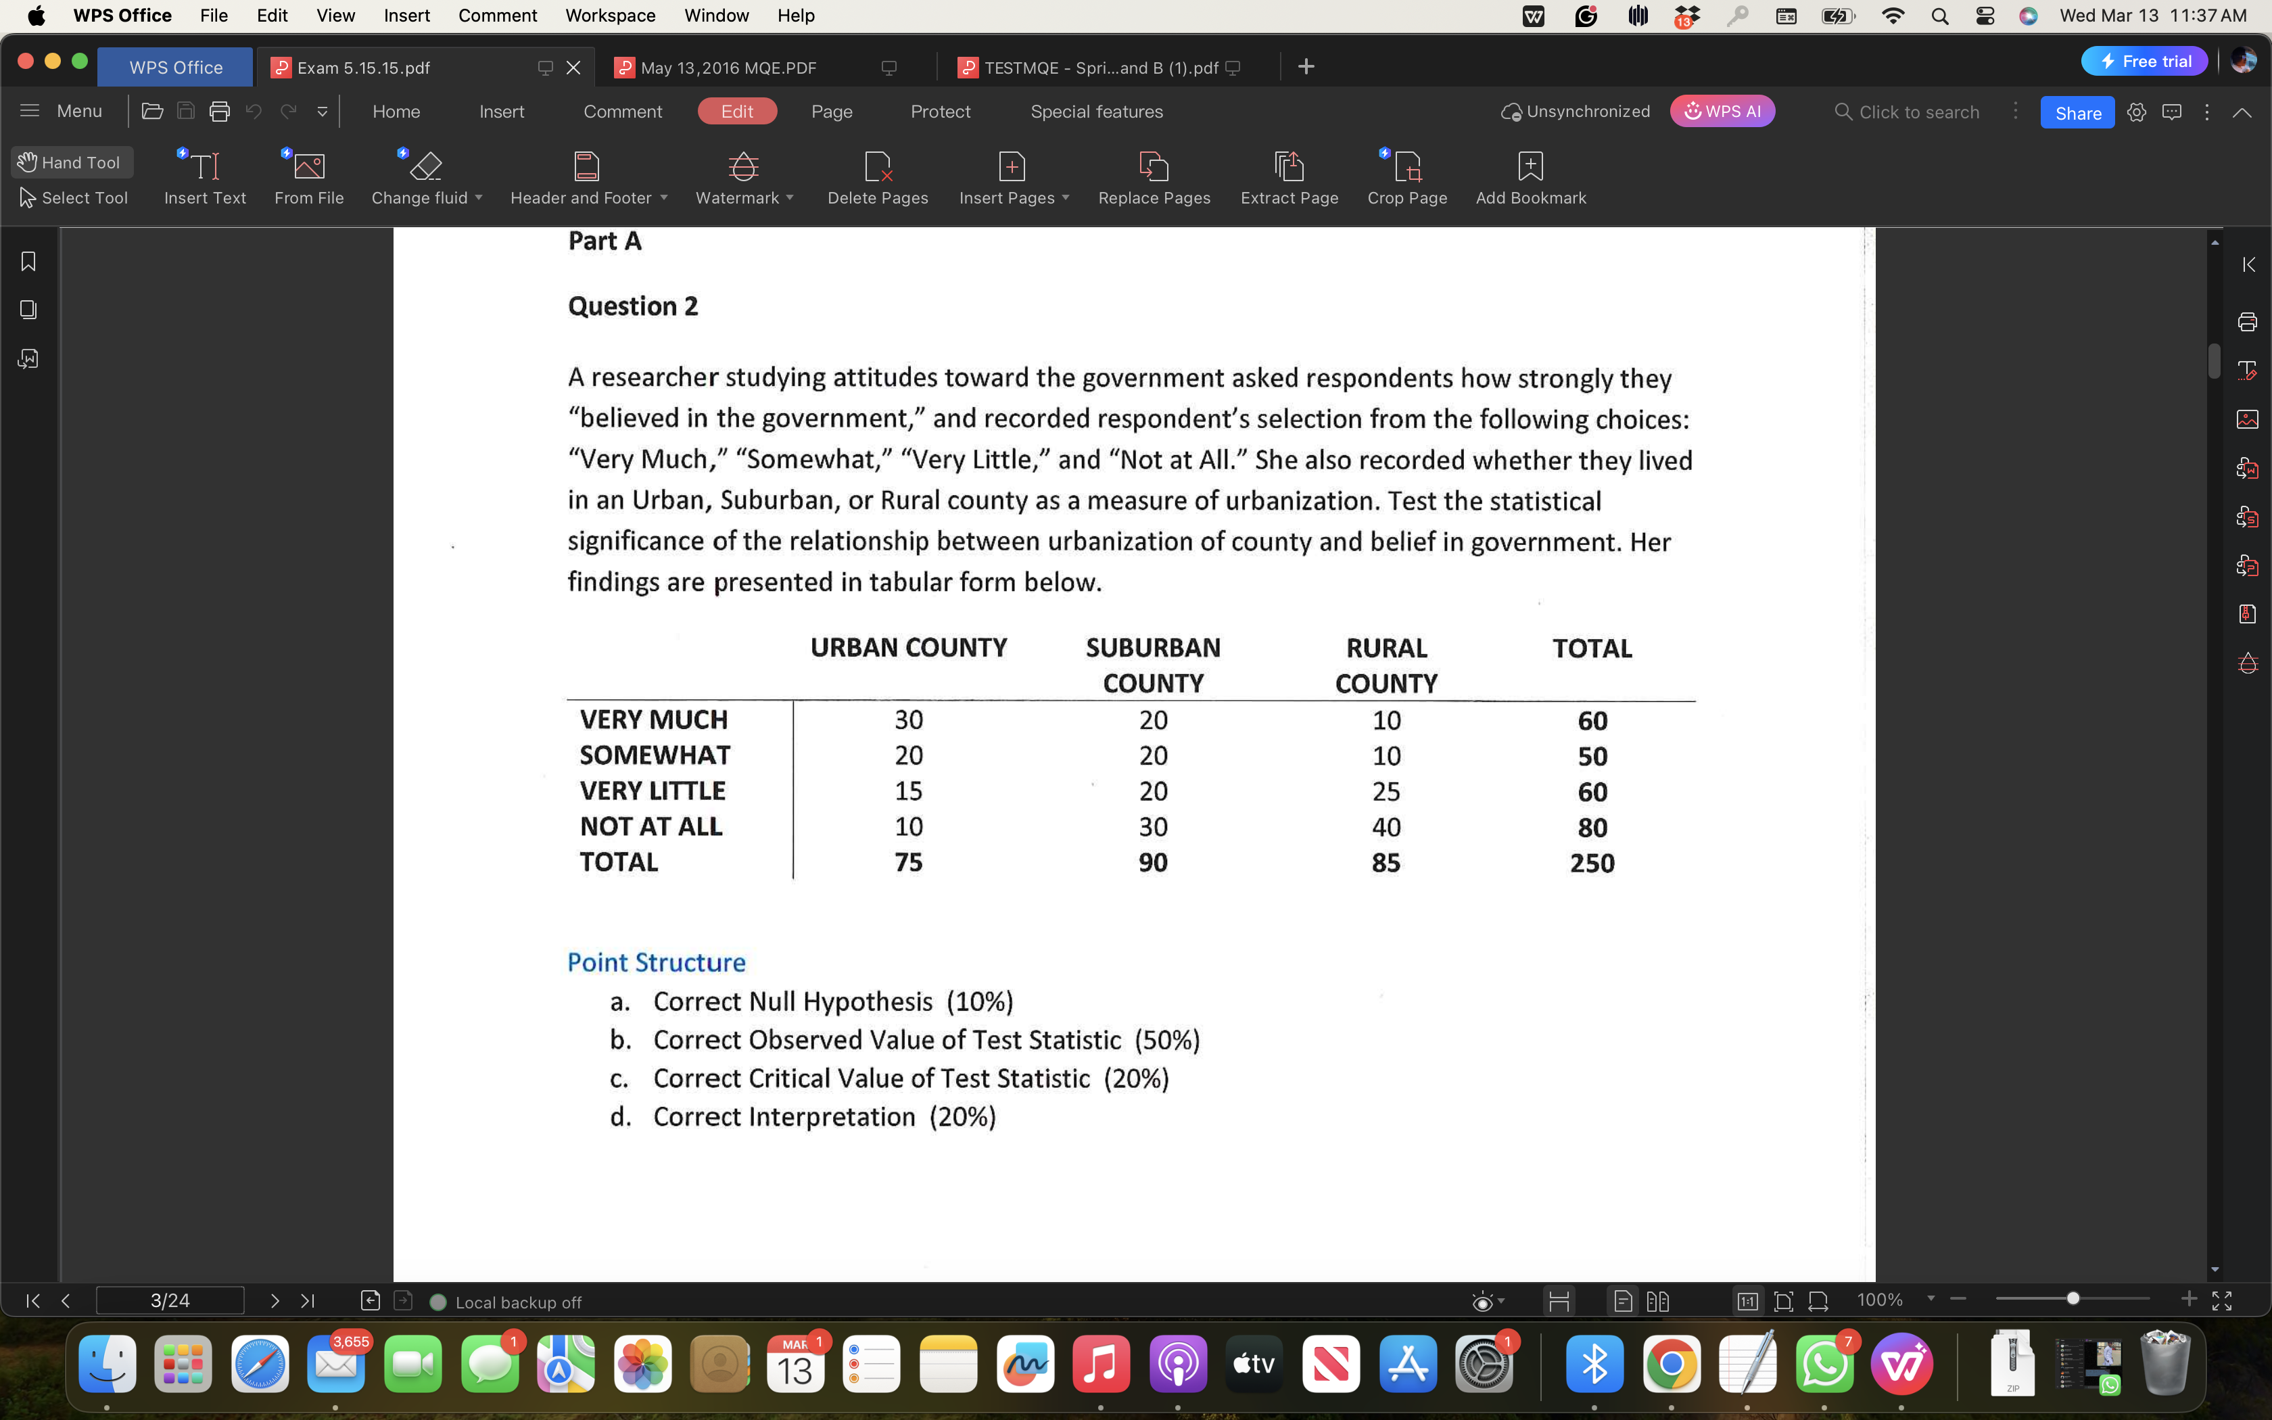Activate the Hand Tool

72,162
